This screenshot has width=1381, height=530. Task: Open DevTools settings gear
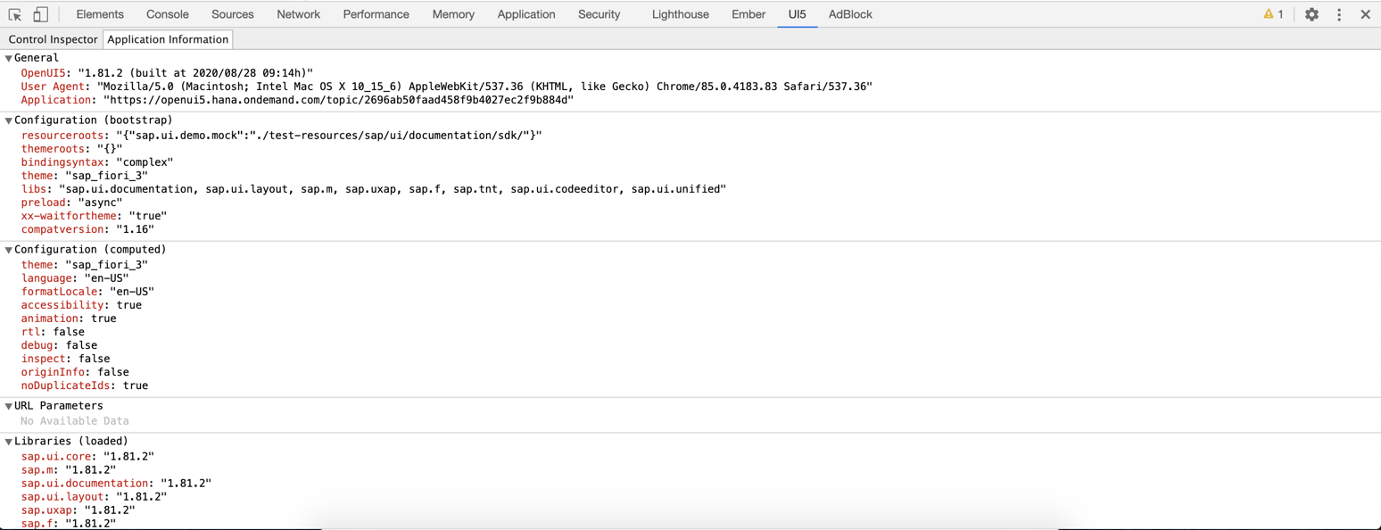coord(1311,14)
